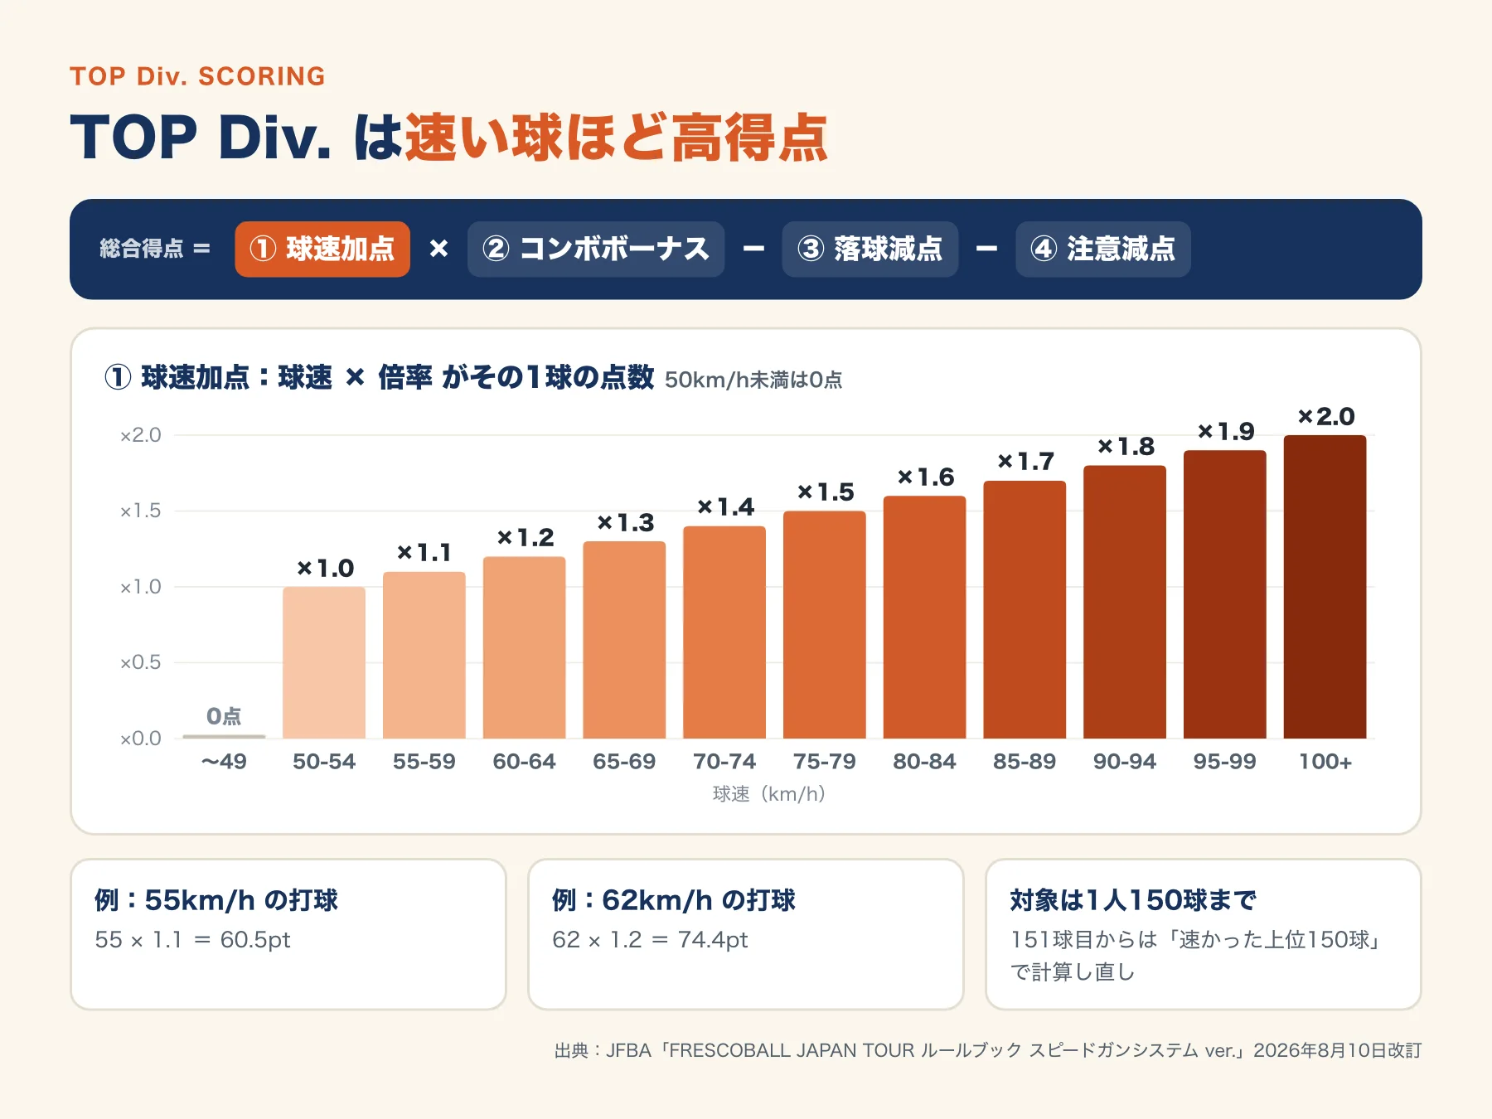Click the 例：62km/h の打球 card heading
Image resolution: width=1492 pixels, height=1119 pixels.
click(674, 900)
